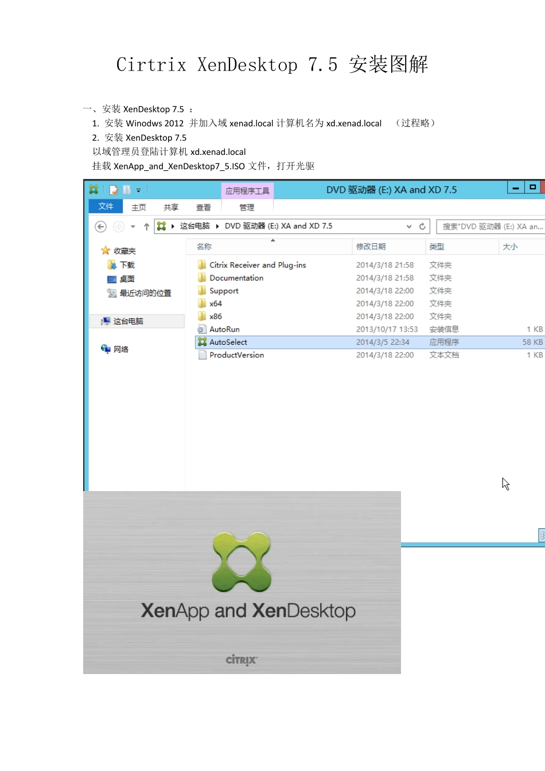The image size is (545, 771).
Task: Click the 安装信息 type cell
Action: pos(444,329)
